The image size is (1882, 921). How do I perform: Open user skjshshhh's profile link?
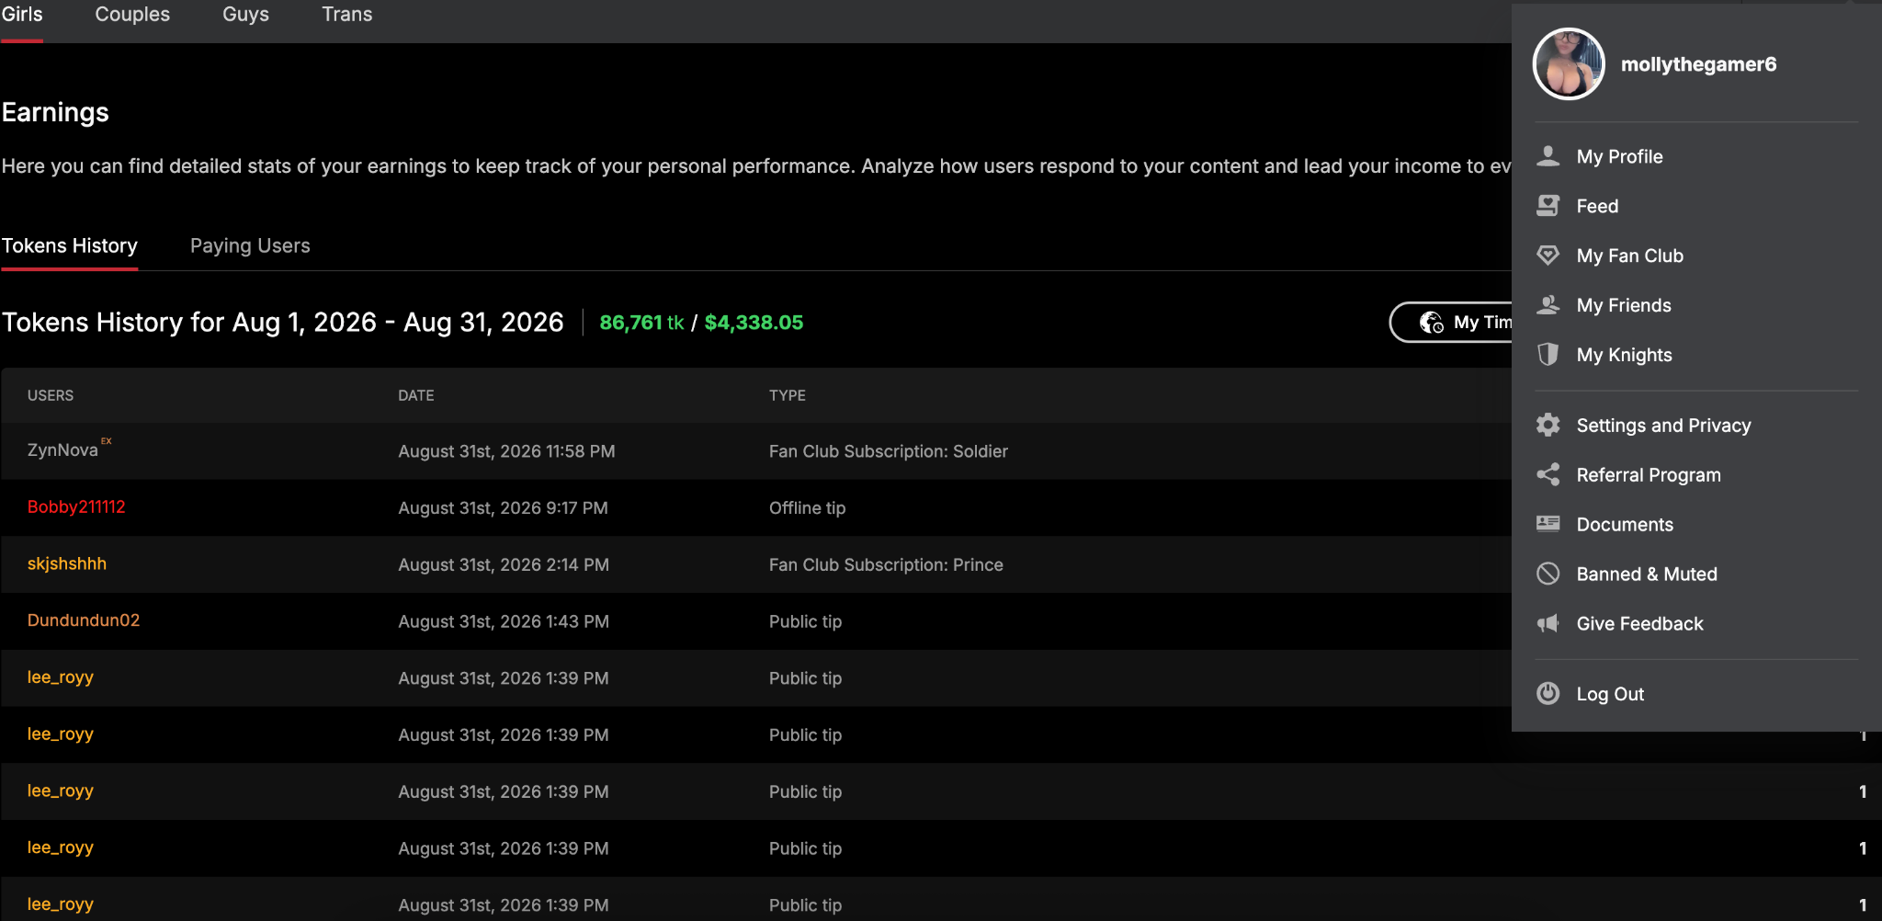click(67, 563)
